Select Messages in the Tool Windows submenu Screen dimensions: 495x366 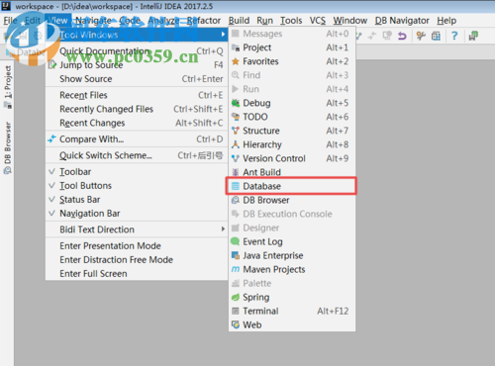coord(292,34)
